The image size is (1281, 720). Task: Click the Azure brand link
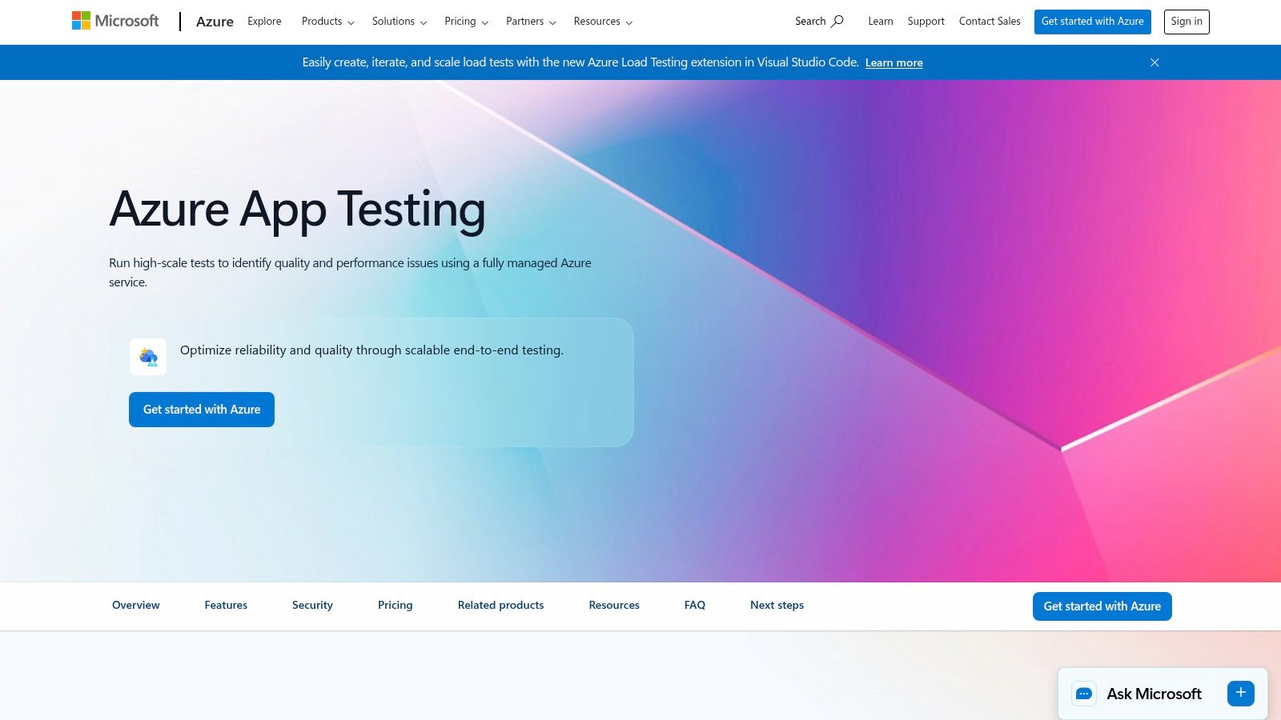click(215, 22)
